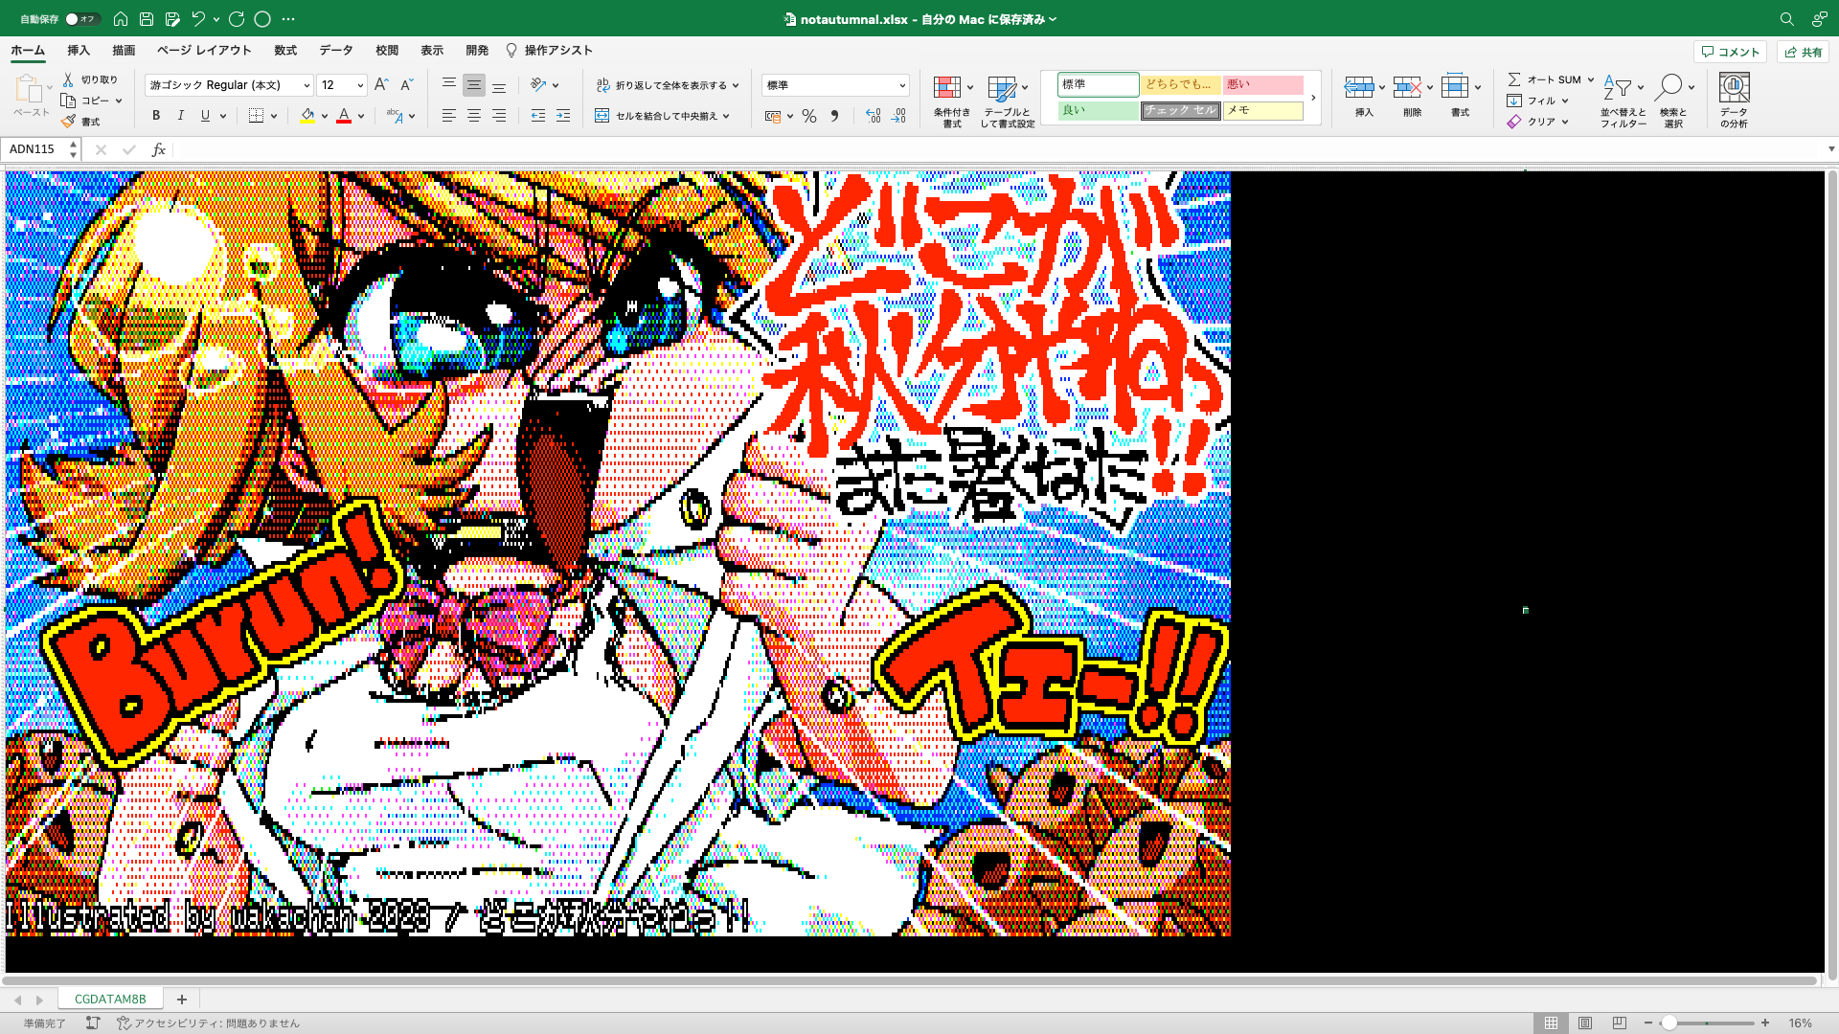Toggle italic formatting

click(181, 116)
